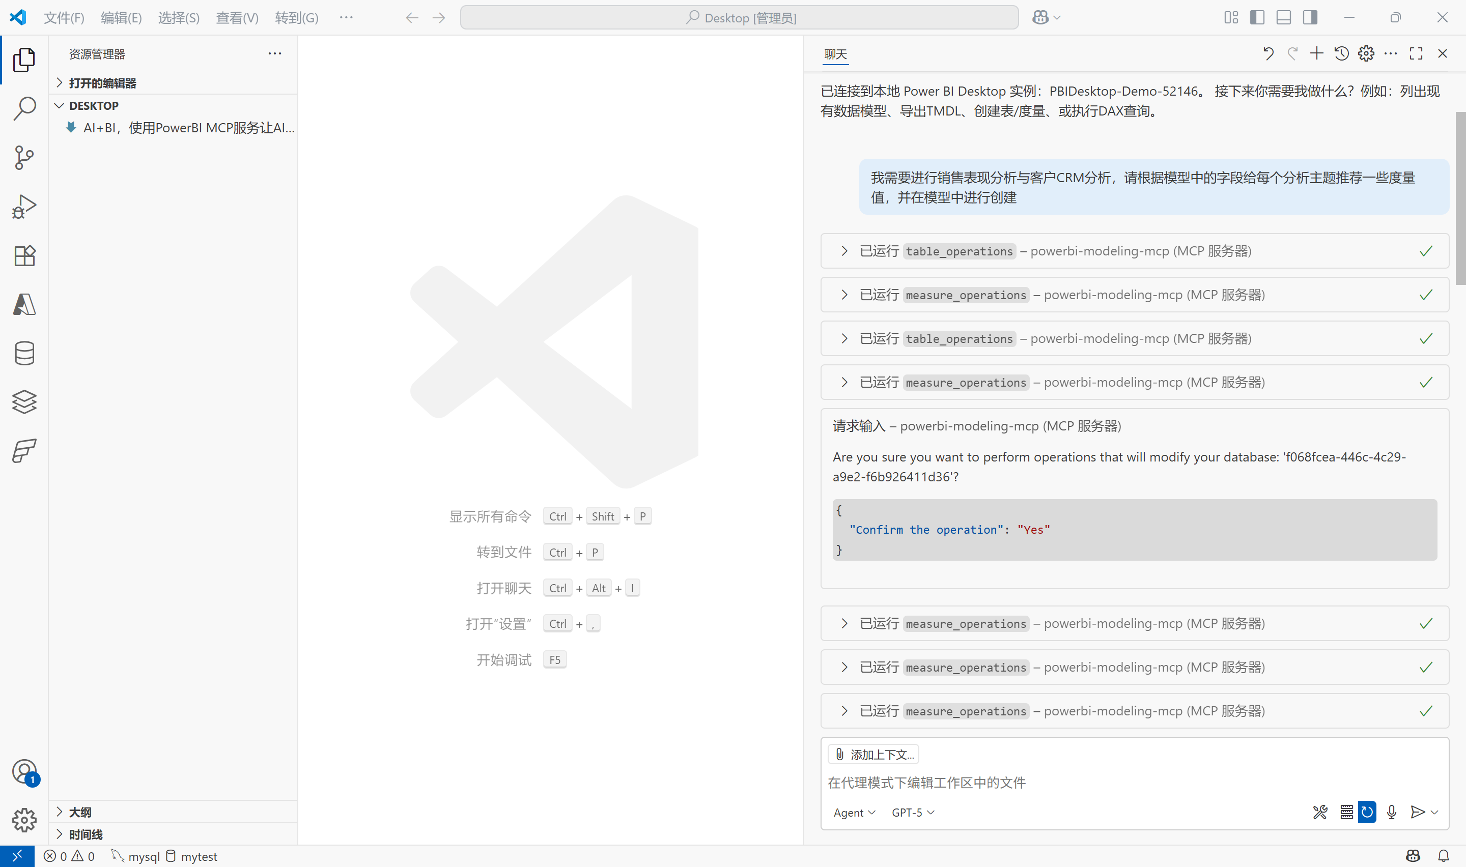Image resolution: width=1466 pixels, height=867 pixels.
Task: Click the chat history icon
Action: pos(1342,54)
